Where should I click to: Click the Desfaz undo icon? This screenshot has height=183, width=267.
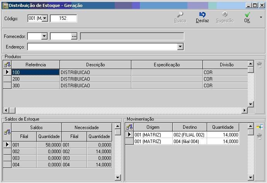click(202, 15)
